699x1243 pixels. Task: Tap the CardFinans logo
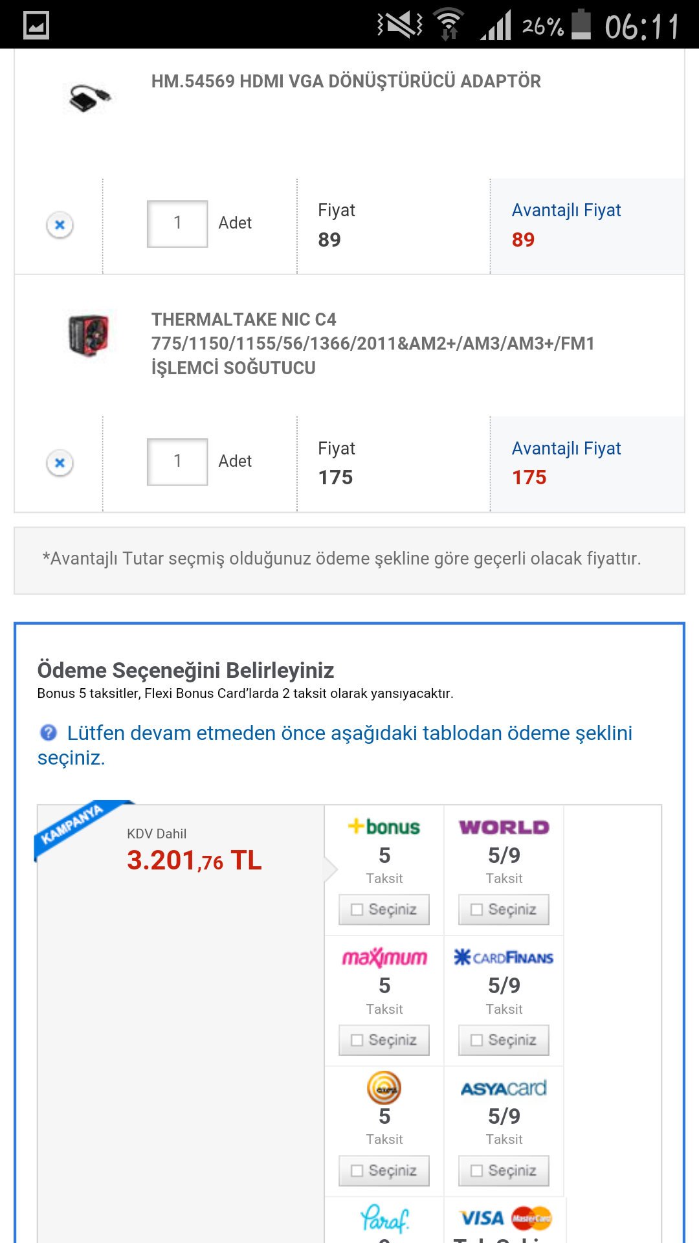pos(504,957)
